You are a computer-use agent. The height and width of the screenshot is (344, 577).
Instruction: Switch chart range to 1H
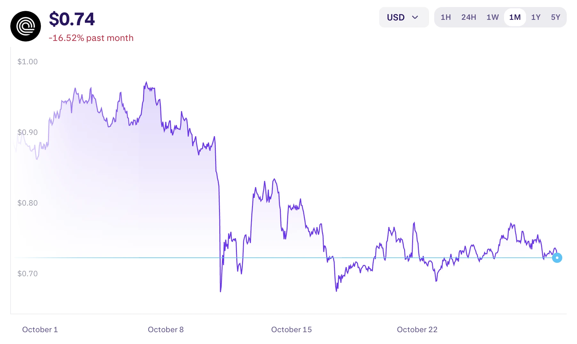click(x=445, y=17)
